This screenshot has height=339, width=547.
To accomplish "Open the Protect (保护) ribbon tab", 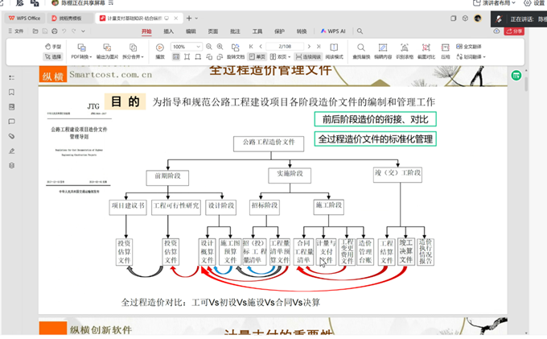I will click(279, 31).
